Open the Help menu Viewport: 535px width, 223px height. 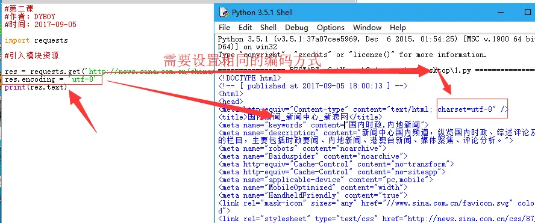(398, 28)
